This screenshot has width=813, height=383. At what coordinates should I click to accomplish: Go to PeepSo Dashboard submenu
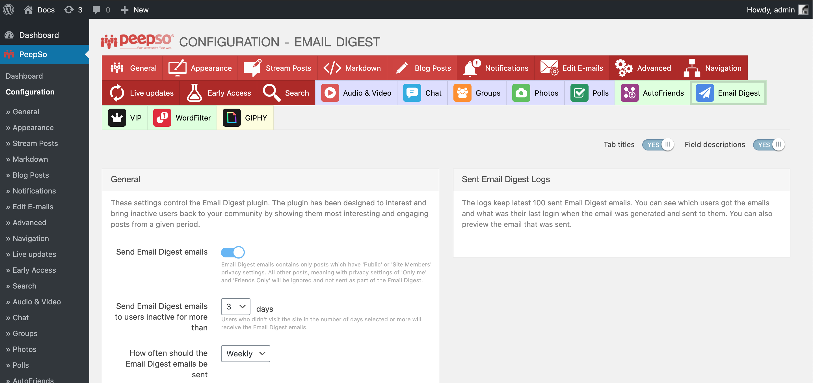click(24, 76)
